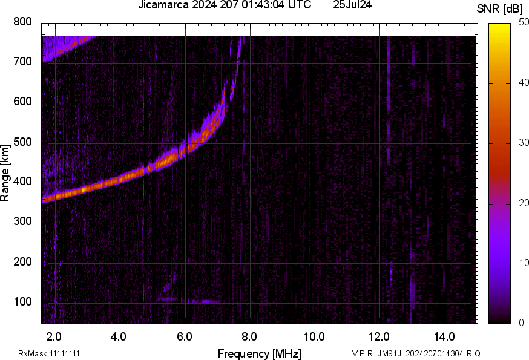Image resolution: width=529 pixels, height=360 pixels.
Task: Click the range tick label '600'
Action: pyautogui.click(x=22, y=102)
